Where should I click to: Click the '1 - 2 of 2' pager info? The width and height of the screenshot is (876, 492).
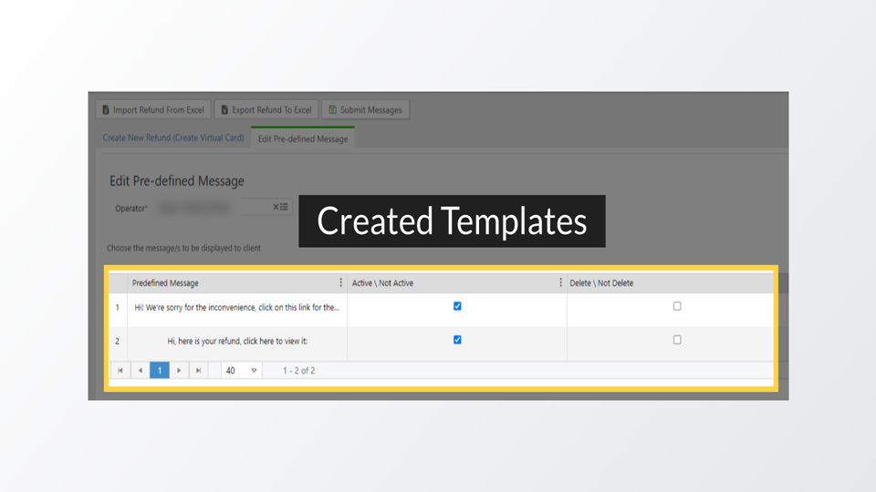(x=299, y=371)
